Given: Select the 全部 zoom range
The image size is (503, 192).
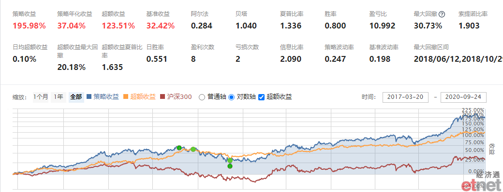Looking at the screenshot, I should (76, 97).
